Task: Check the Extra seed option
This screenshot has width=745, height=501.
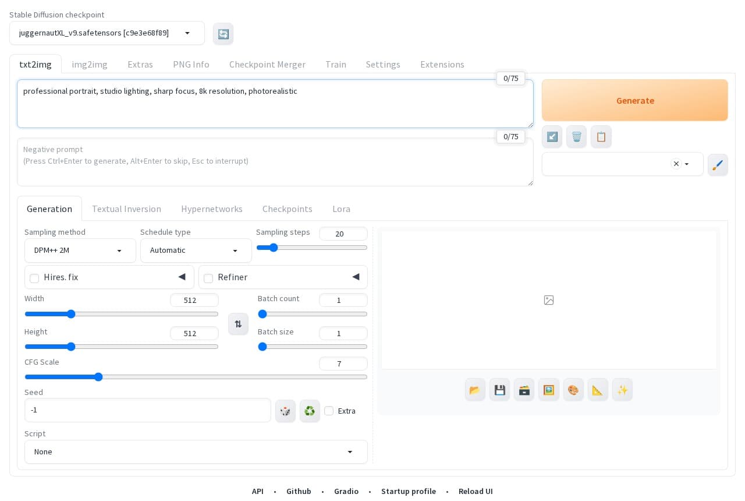Action: (x=329, y=411)
